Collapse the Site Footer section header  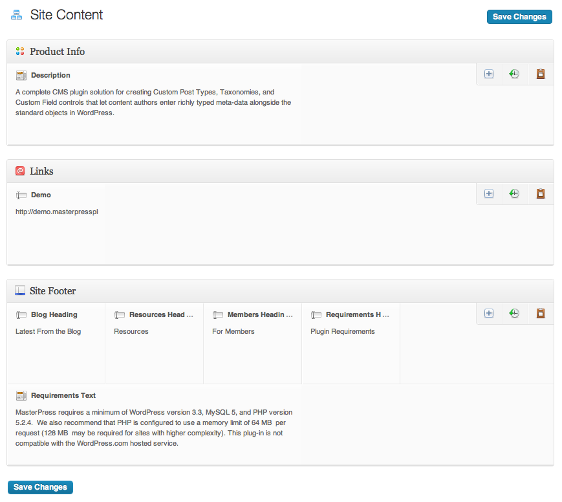(280, 291)
